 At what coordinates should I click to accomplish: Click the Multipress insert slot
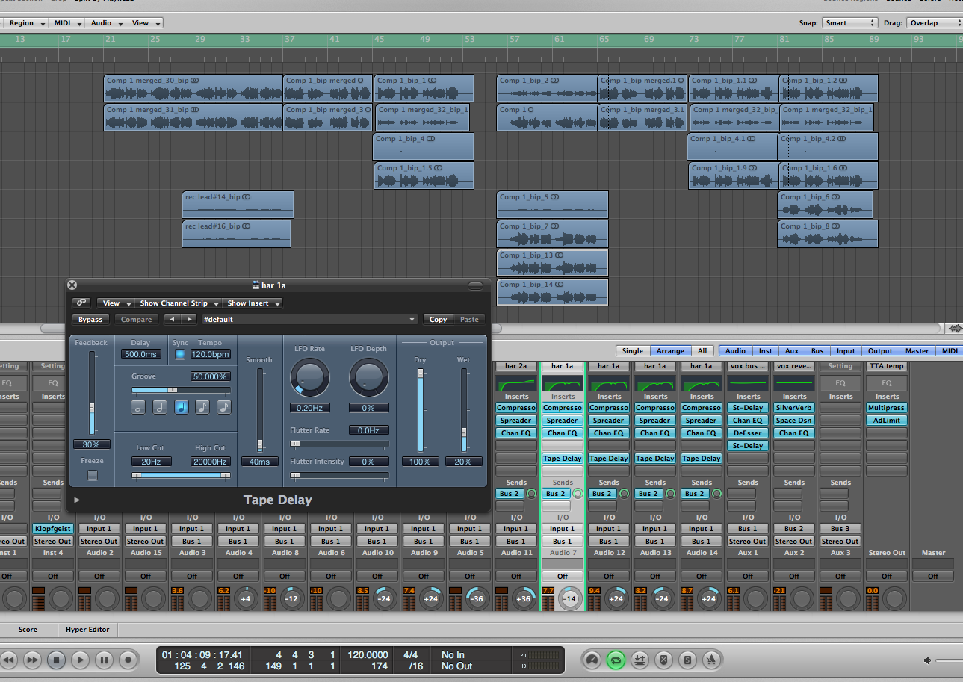(887, 408)
